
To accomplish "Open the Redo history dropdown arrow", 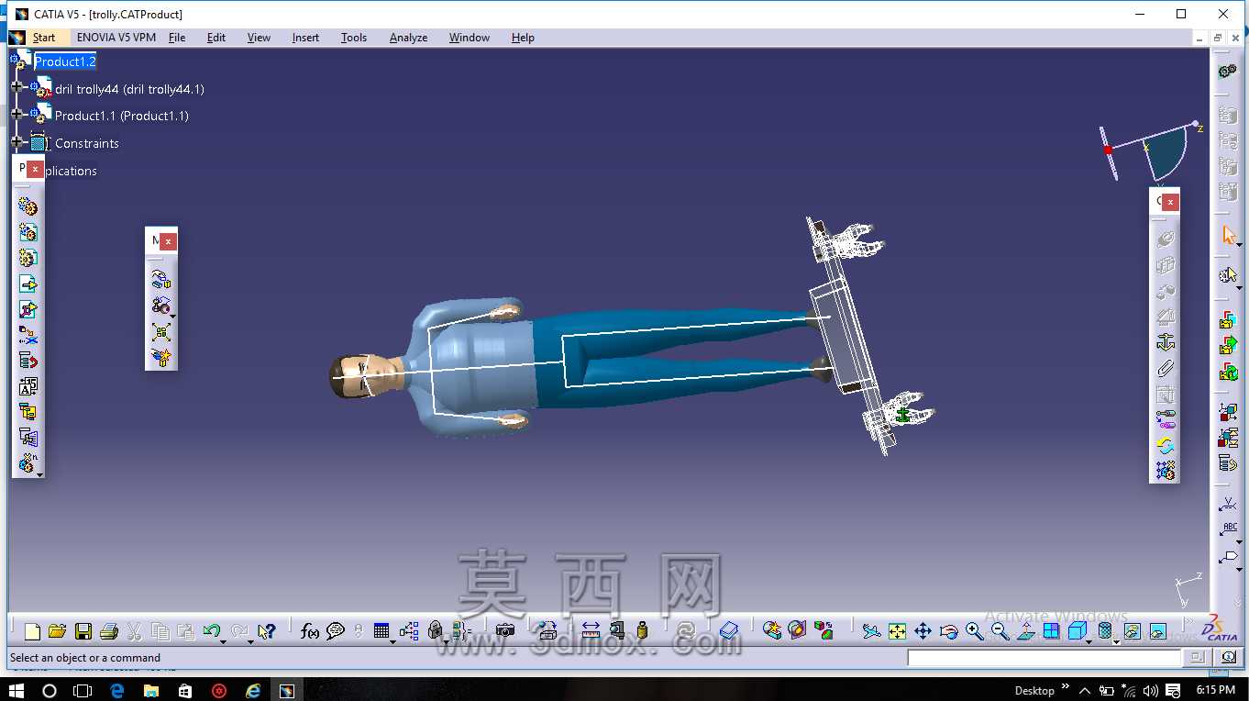I will [250, 640].
